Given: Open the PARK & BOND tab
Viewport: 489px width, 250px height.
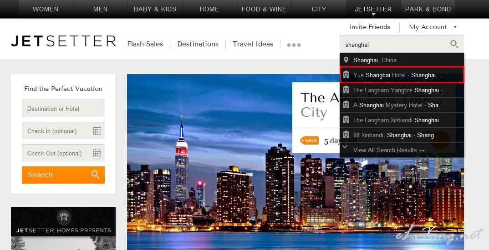Looking at the screenshot, I should tap(428, 9).
